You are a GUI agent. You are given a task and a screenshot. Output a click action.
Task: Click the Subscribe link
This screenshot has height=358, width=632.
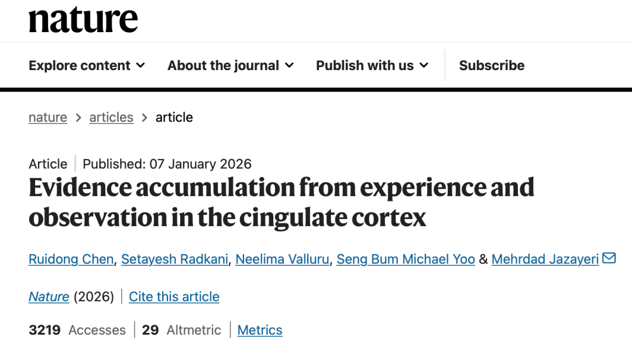492,65
